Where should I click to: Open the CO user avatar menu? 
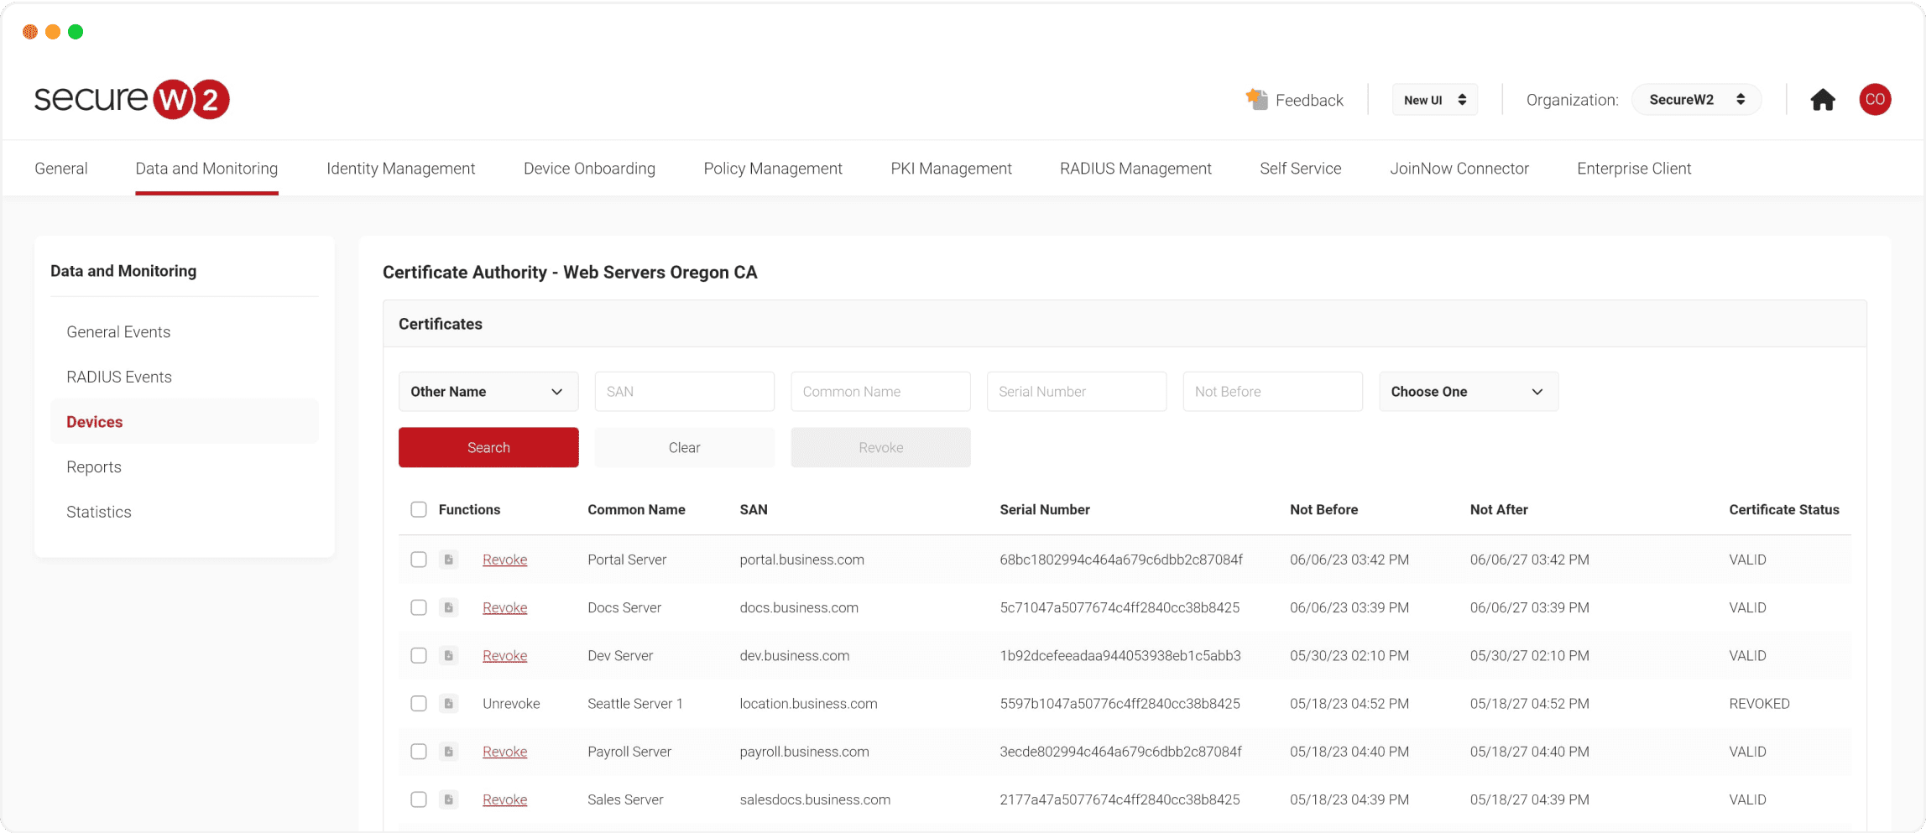pos(1875,99)
